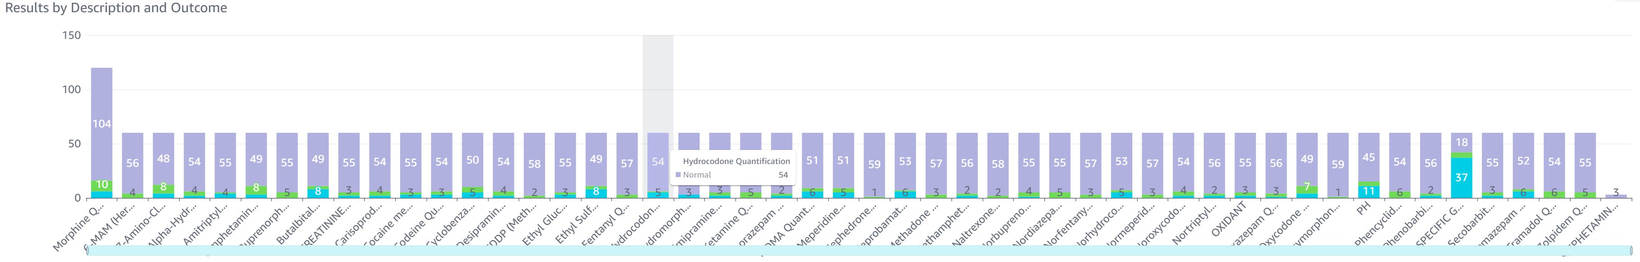This screenshot has height=262, width=1640.
Task: Click the green 10 segment in Morphine bar
Action: pos(102,185)
